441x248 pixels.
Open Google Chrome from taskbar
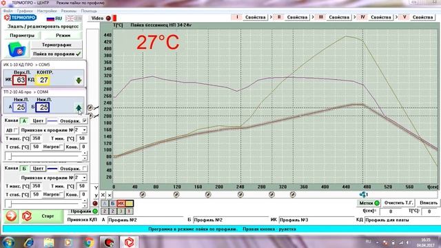pyautogui.click(x=89, y=242)
